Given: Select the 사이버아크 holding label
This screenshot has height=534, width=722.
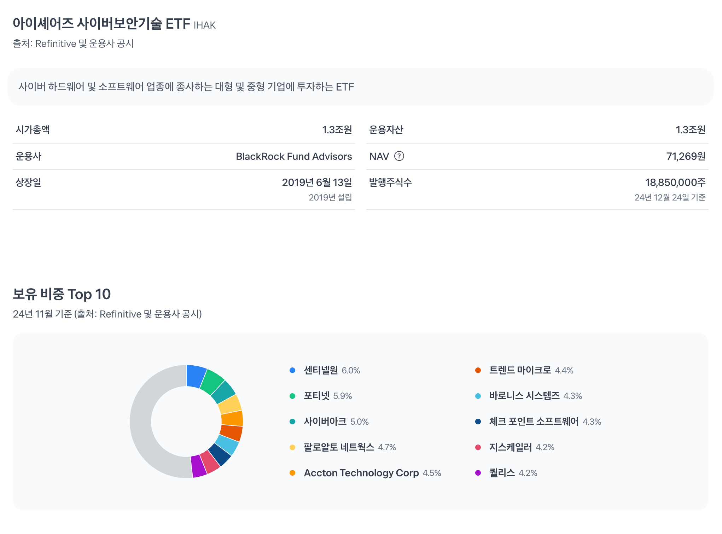Looking at the screenshot, I should coord(325,422).
